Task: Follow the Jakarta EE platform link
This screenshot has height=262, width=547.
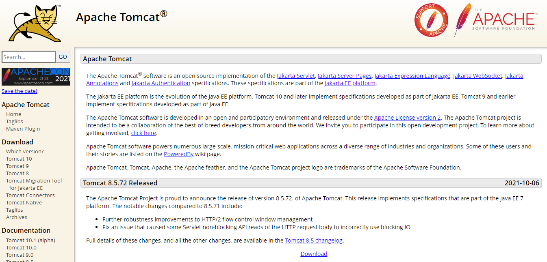Action: click(350, 83)
